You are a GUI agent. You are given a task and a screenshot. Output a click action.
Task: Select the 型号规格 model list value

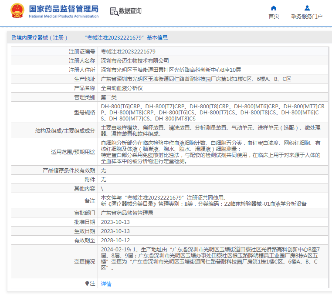213,112
